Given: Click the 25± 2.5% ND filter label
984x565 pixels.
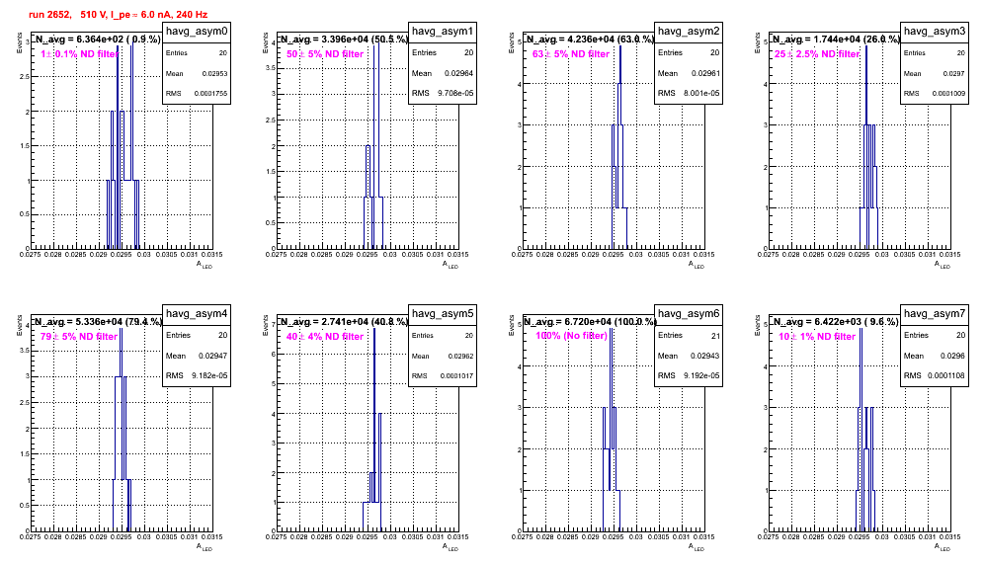Looking at the screenshot, I should click(x=817, y=54).
